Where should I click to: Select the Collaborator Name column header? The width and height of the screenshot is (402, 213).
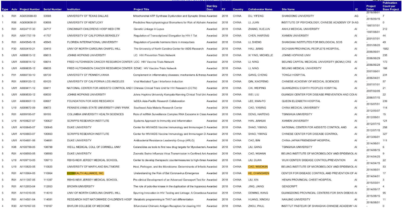(x=260, y=9)
